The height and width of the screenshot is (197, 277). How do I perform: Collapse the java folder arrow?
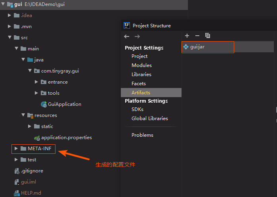tap(23, 59)
